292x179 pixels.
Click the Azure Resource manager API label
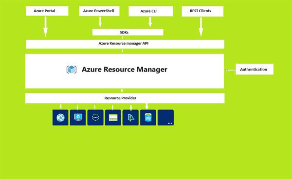pos(124,43)
